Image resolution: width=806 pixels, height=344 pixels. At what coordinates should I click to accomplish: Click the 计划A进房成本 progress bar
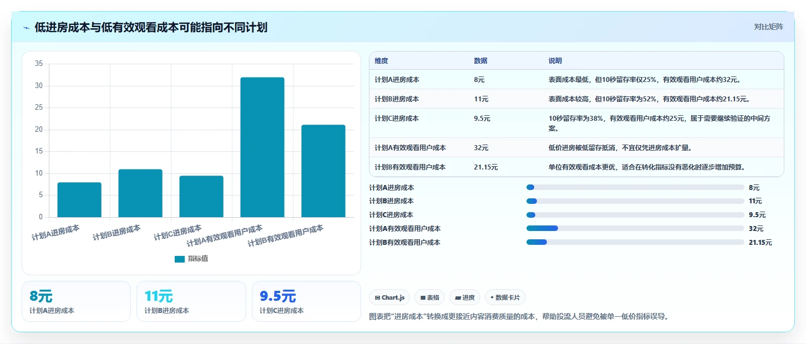click(x=635, y=188)
